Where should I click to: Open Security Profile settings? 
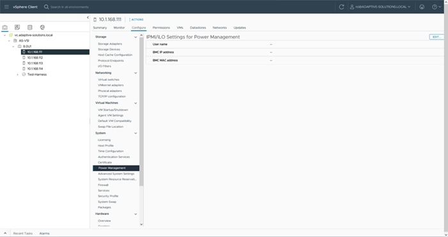point(108,196)
